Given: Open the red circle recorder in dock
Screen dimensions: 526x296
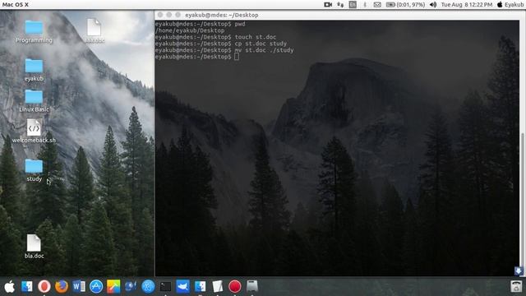Looking at the screenshot, I should (x=235, y=287).
